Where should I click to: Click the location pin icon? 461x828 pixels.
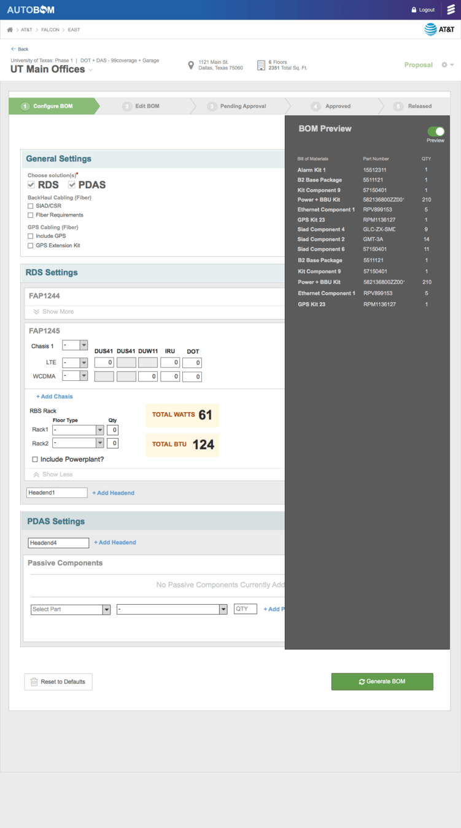(191, 64)
